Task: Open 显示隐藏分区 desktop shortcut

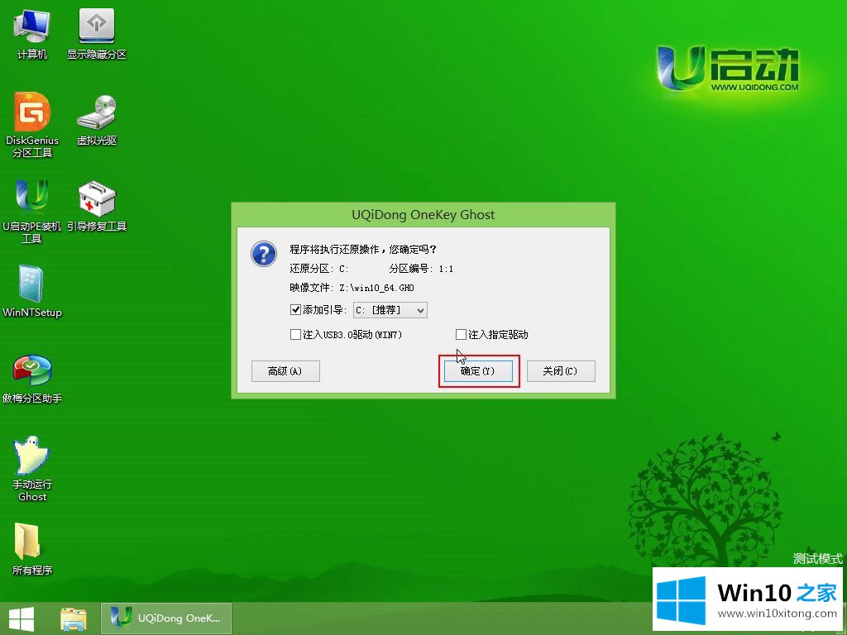Action: pos(97,33)
